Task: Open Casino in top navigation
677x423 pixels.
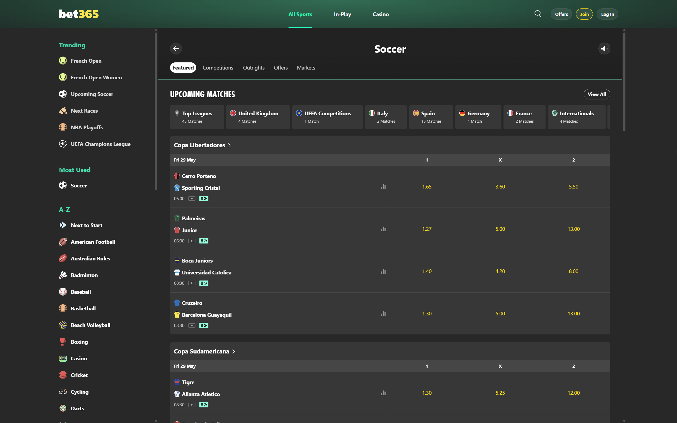Action: [381, 14]
